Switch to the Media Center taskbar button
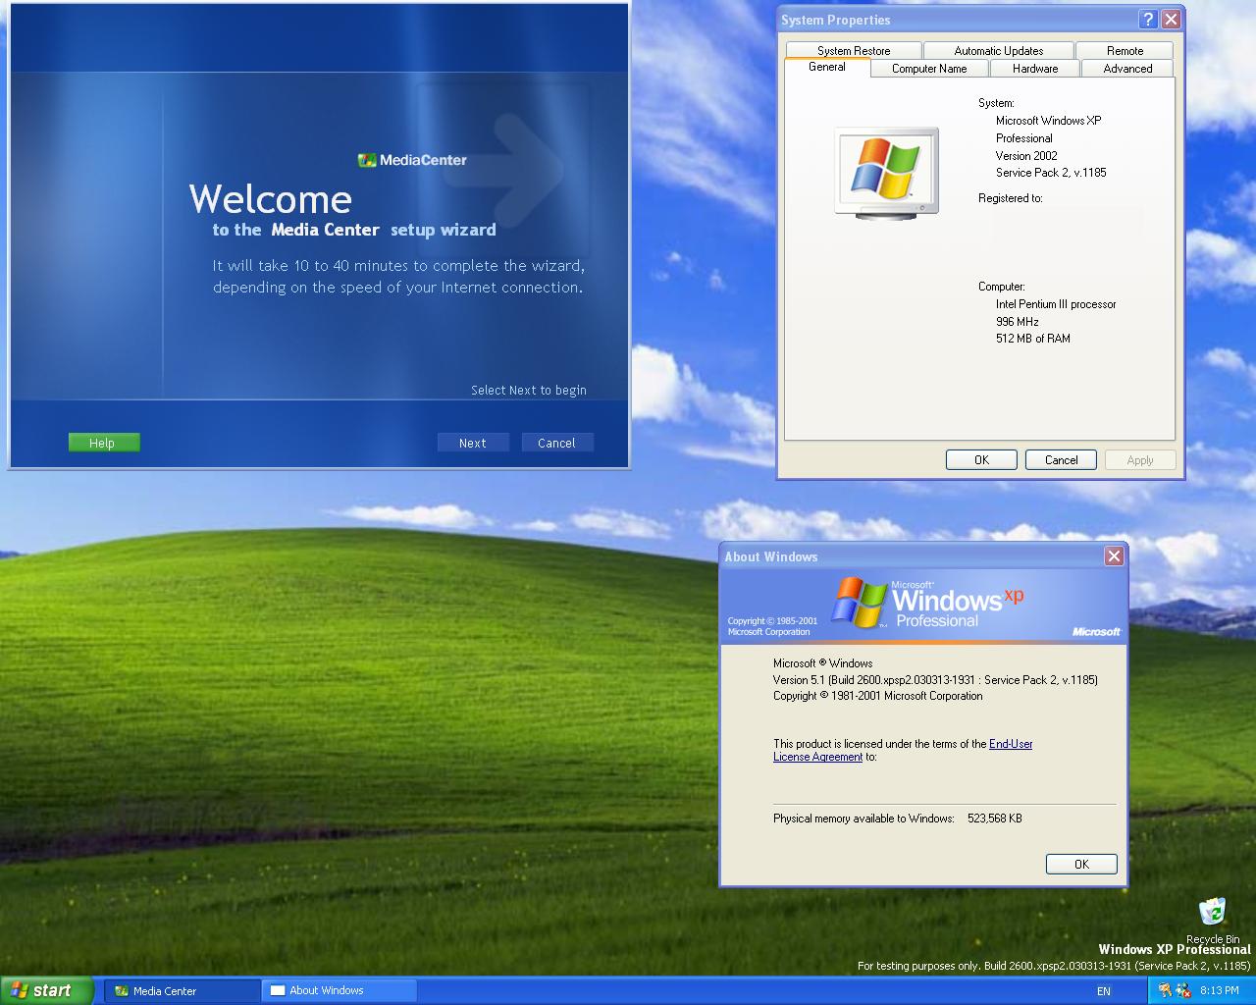The height and width of the screenshot is (1005, 1256). point(182,990)
